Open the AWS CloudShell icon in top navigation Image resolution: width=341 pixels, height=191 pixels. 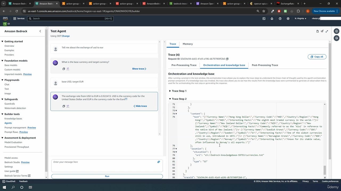tap(264, 19)
